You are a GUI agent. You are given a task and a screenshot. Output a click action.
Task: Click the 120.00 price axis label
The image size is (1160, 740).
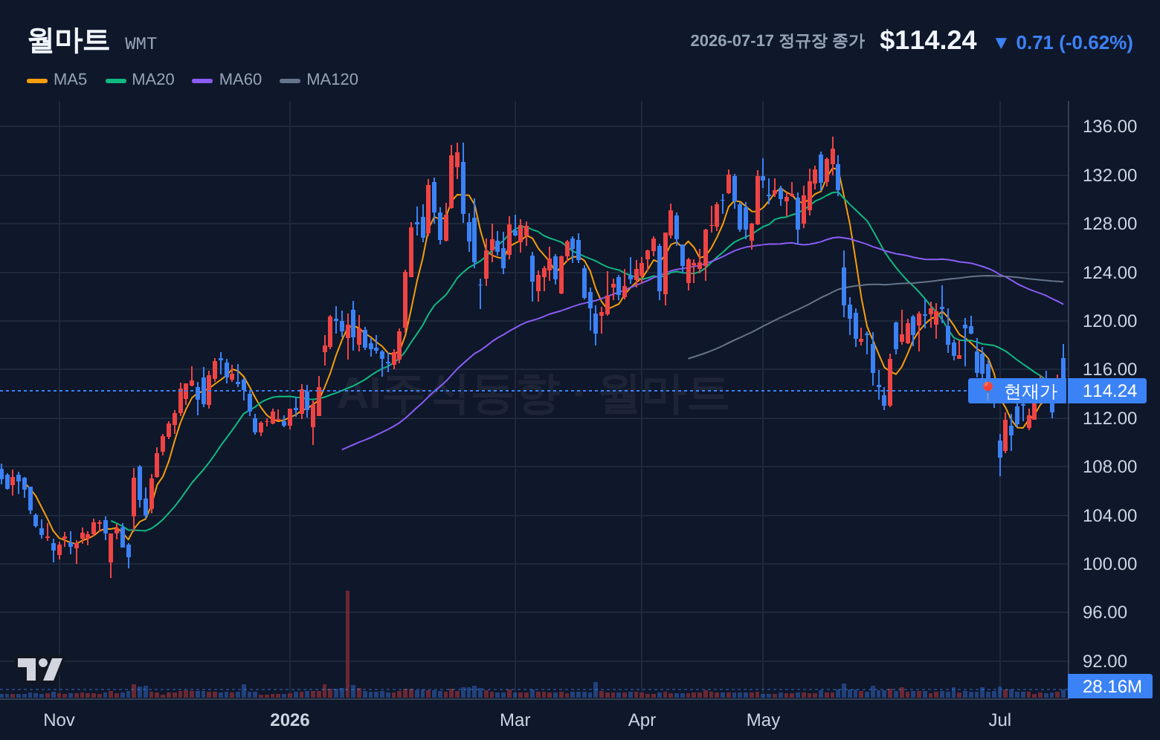tap(1109, 321)
